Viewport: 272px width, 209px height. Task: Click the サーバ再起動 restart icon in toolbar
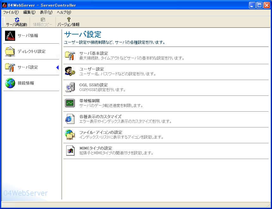coord(17,20)
